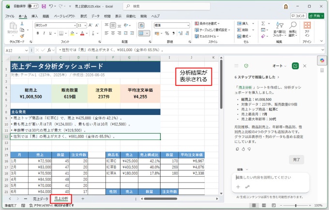Open the Add-ins button
Viewport: 329px width, 210px height.
(307, 29)
